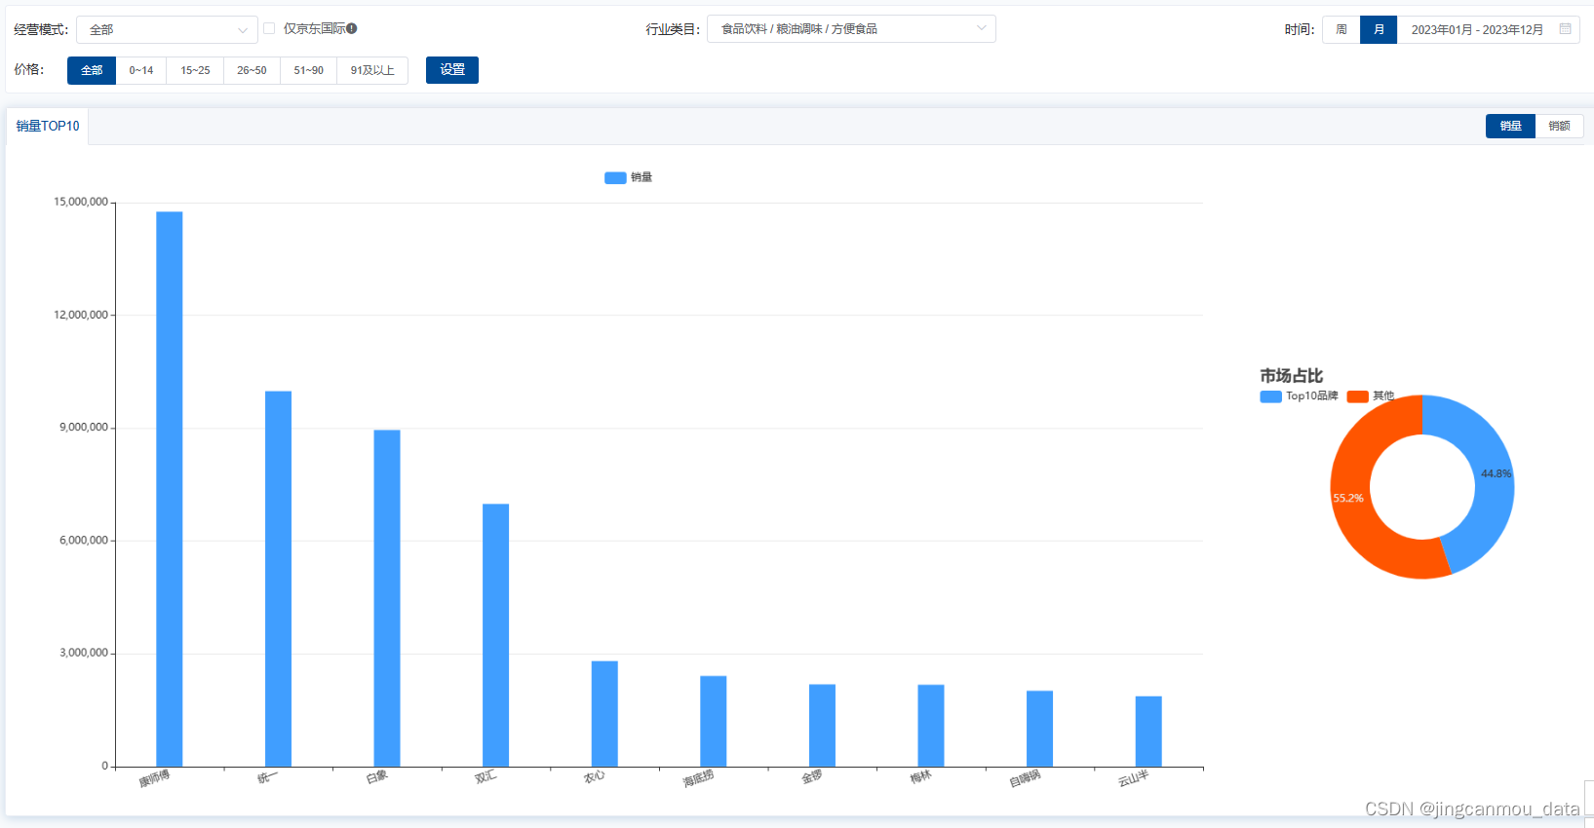Click the blue 44.8% donut segment

pos(1492,477)
